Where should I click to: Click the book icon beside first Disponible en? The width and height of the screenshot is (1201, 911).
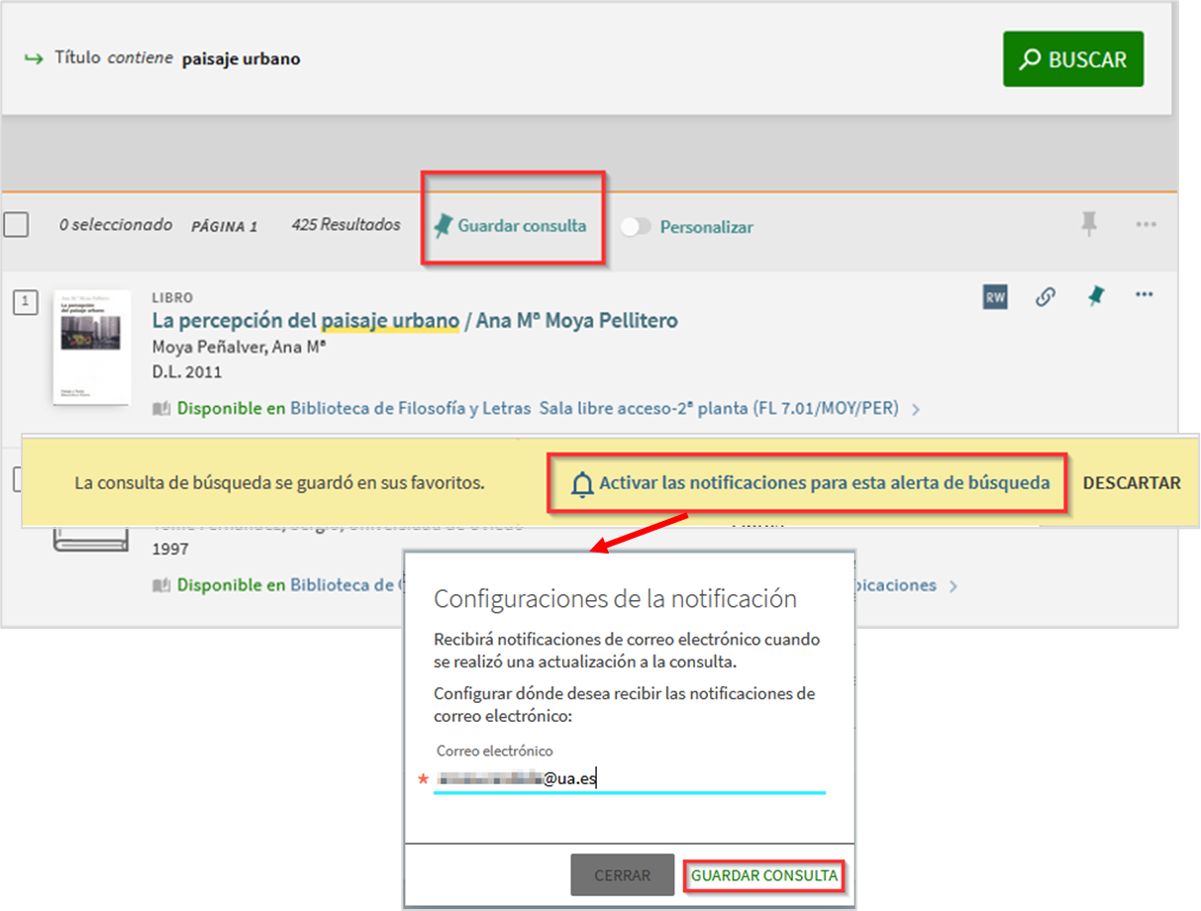[x=161, y=408]
